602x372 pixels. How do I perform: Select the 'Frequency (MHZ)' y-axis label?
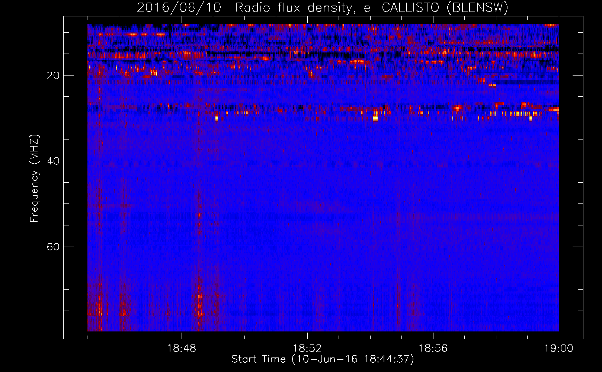coord(34,179)
